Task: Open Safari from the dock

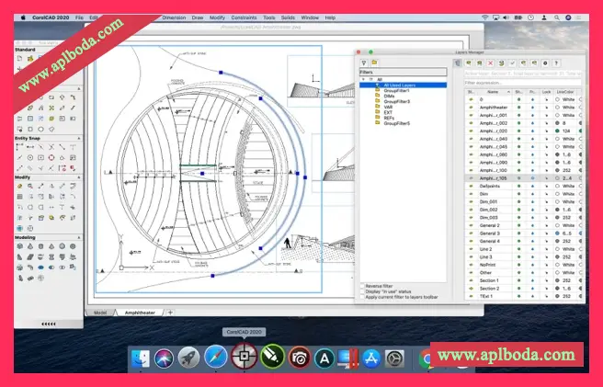Action: tap(216, 355)
